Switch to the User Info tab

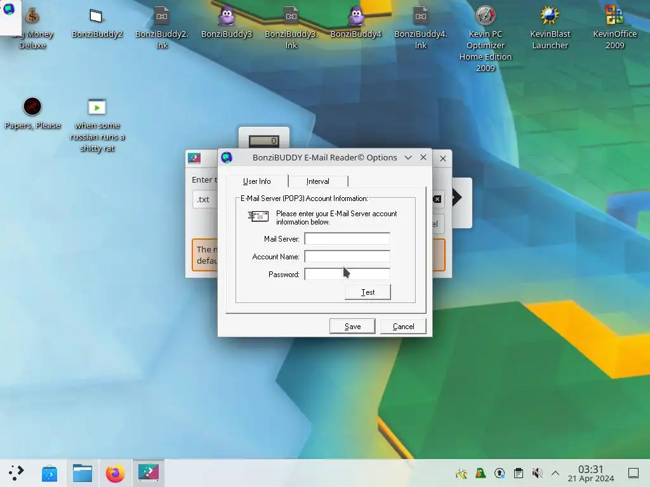(256, 181)
